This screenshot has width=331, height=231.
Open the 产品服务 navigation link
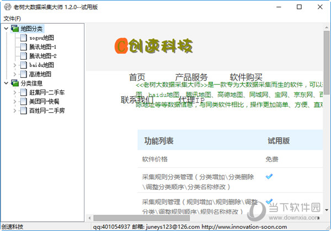click(x=191, y=77)
